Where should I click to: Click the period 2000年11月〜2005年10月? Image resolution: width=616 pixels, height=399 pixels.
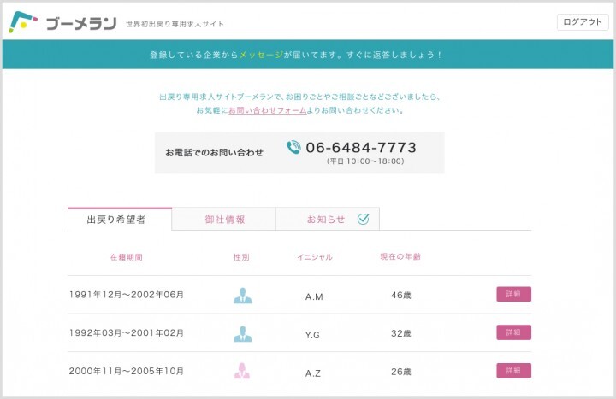[x=127, y=371]
